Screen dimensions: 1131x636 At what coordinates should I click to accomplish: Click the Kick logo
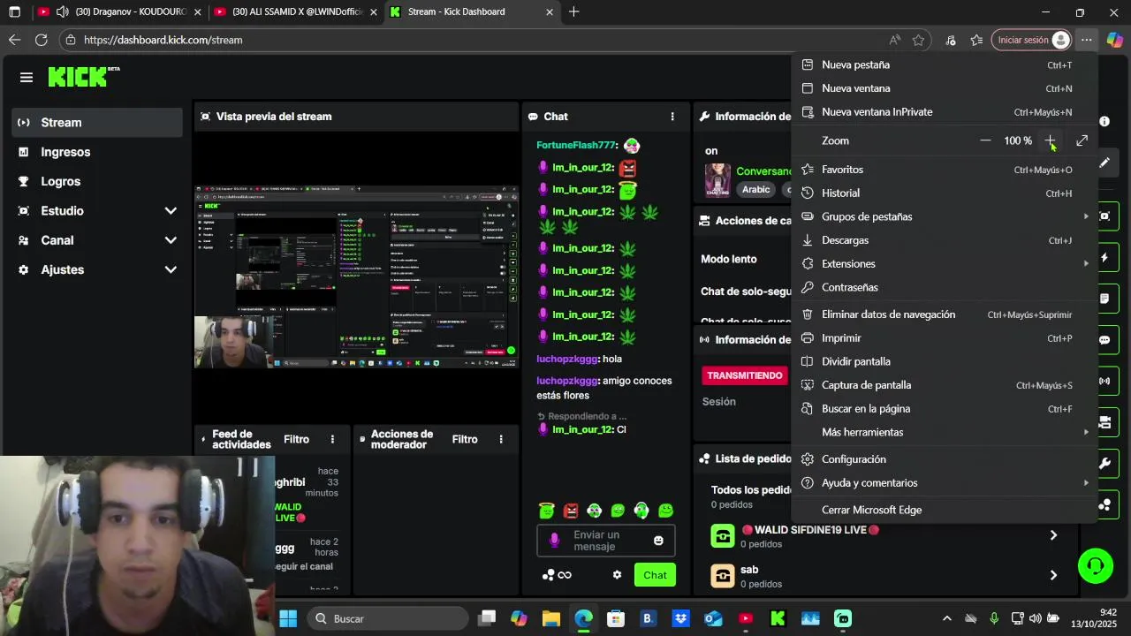pyautogui.click(x=83, y=77)
